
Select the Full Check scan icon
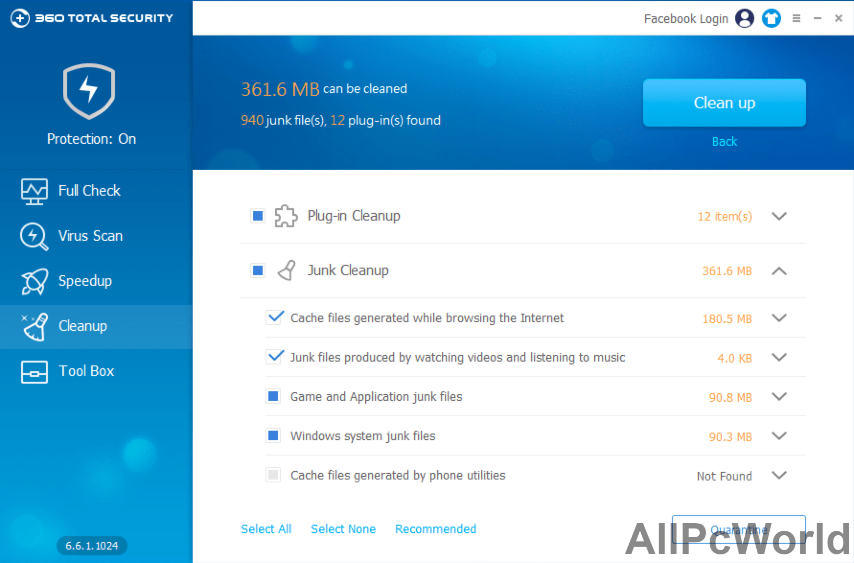click(33, 190)
